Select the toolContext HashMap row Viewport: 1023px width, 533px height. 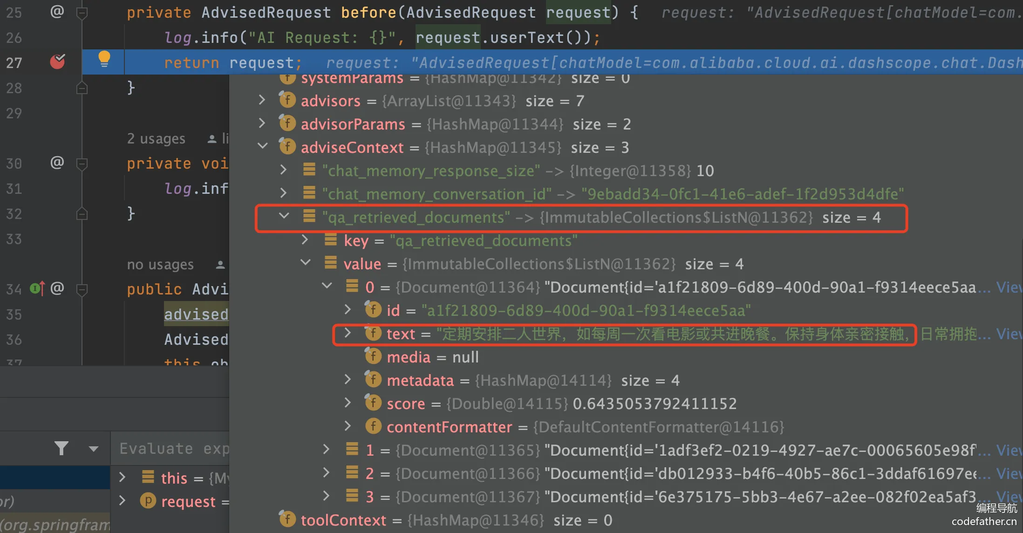pyautogui.click(x=626, y=520)
